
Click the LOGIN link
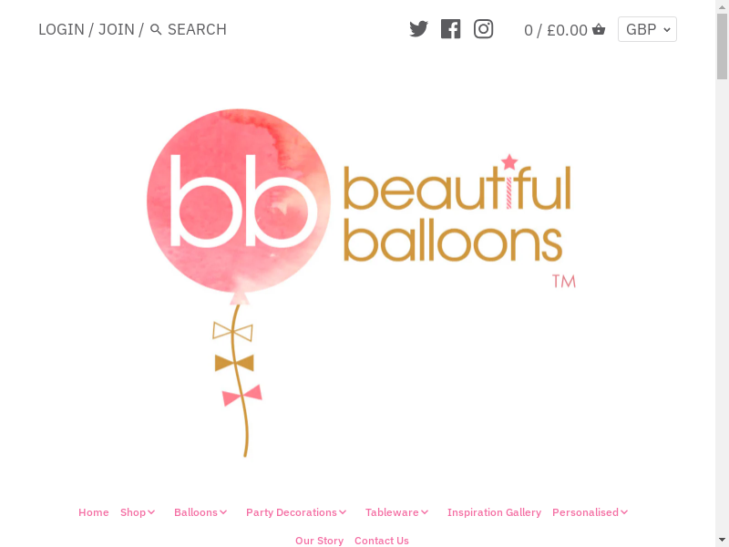(x=61, y=29)
